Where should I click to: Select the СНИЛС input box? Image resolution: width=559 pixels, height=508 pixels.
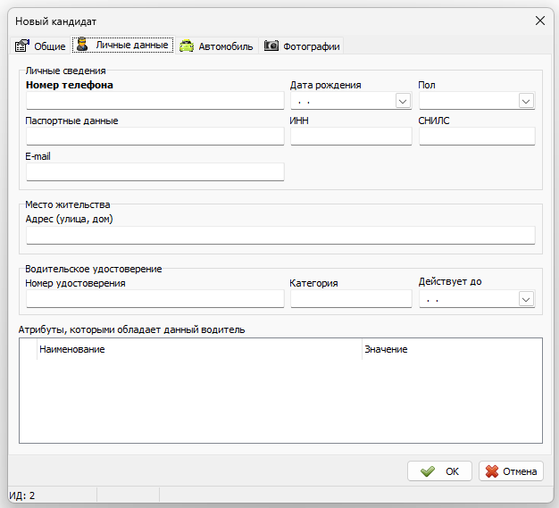(x=477, y=137)
